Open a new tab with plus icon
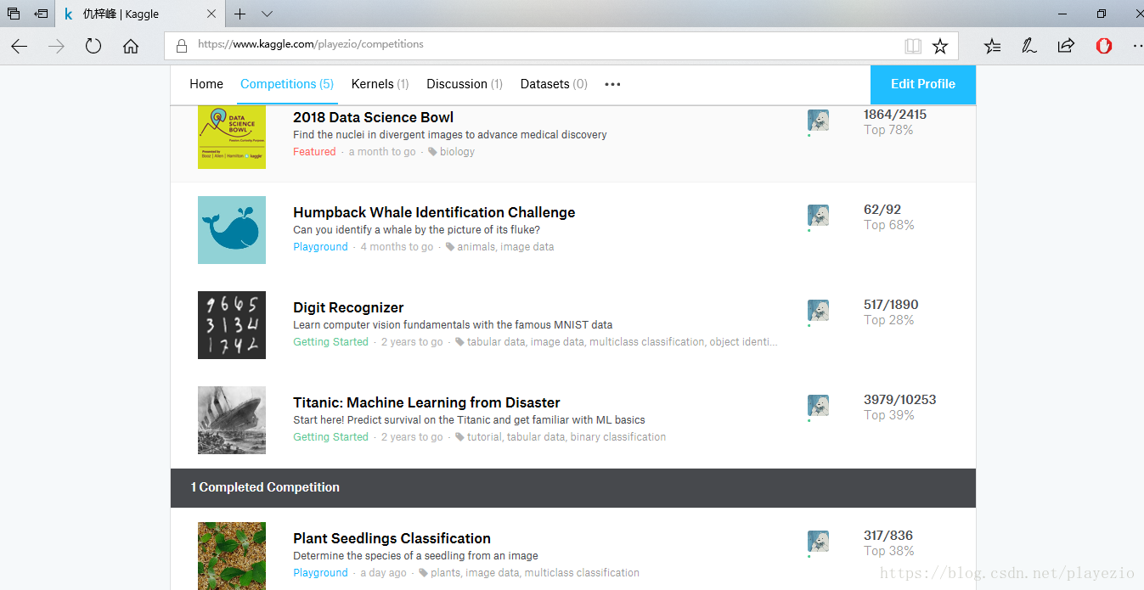Viewport: 1144px width, 590px height. (x=240, y=14)
